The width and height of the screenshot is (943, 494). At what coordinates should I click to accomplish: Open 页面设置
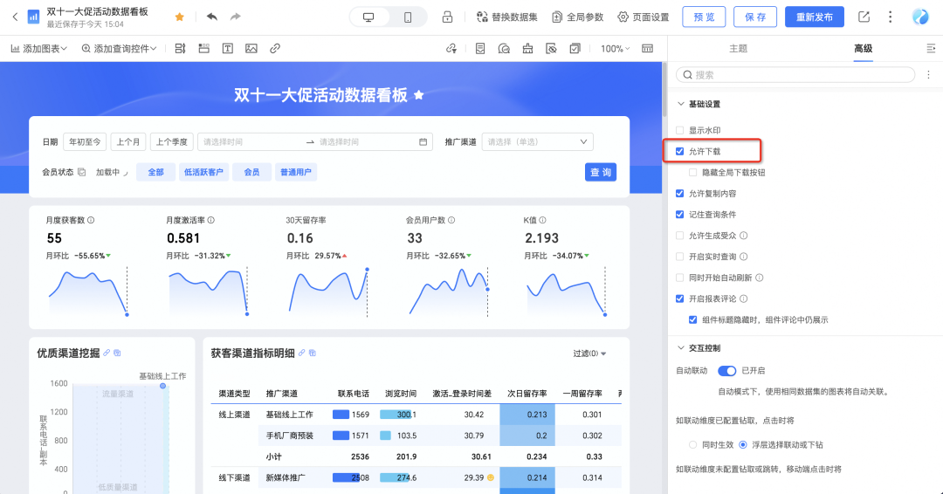[644, 17]
